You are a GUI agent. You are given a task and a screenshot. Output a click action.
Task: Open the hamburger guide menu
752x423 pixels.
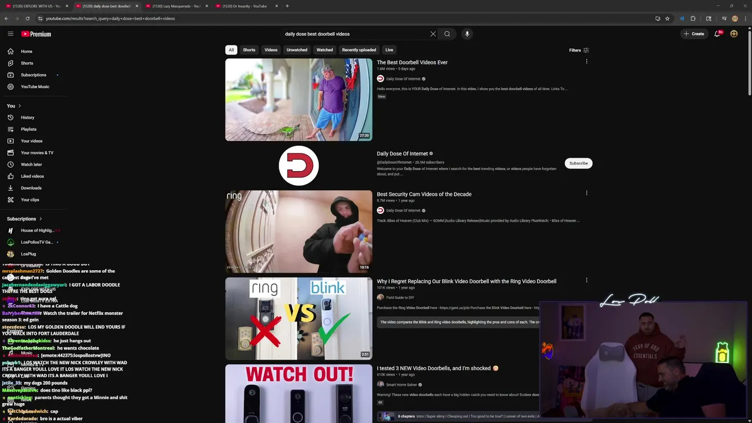click(11, 34)
